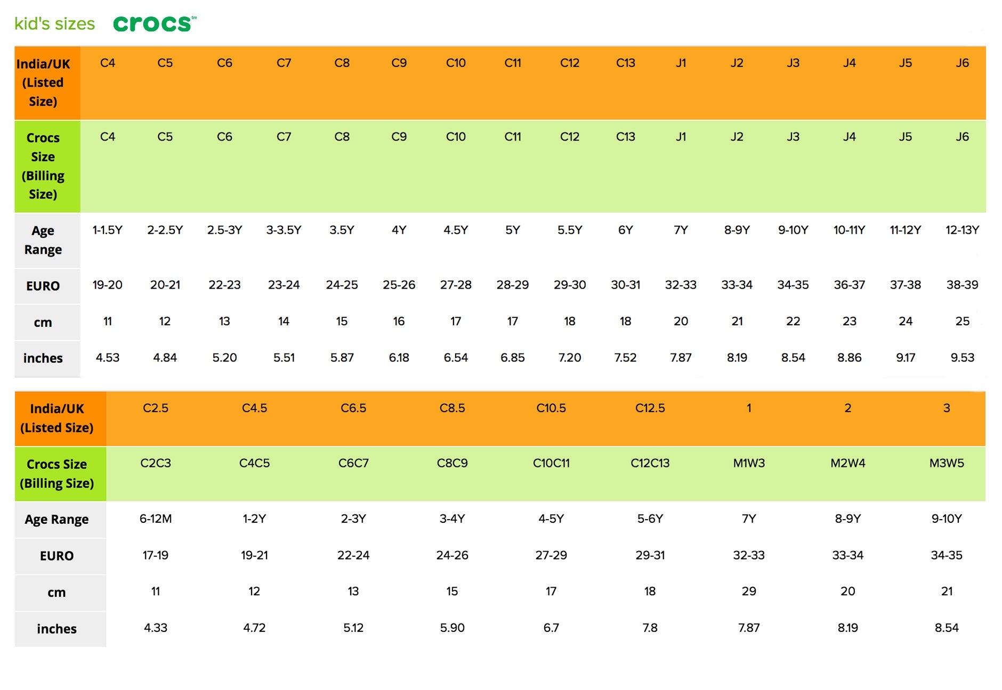The height and width of the screenshot is (690, 1002).
Task: Click the 34-35 EURO value for M3W5
Action: coord(947,555)
